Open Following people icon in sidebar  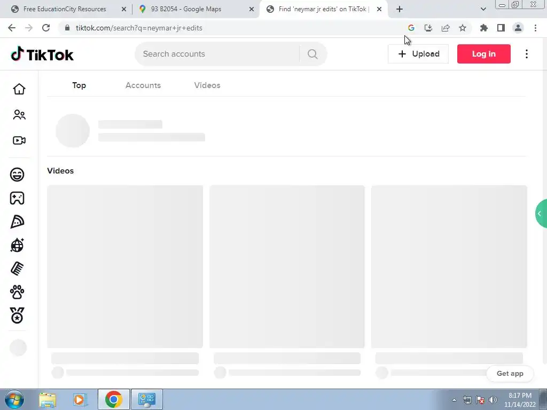(x=19, y=115)
